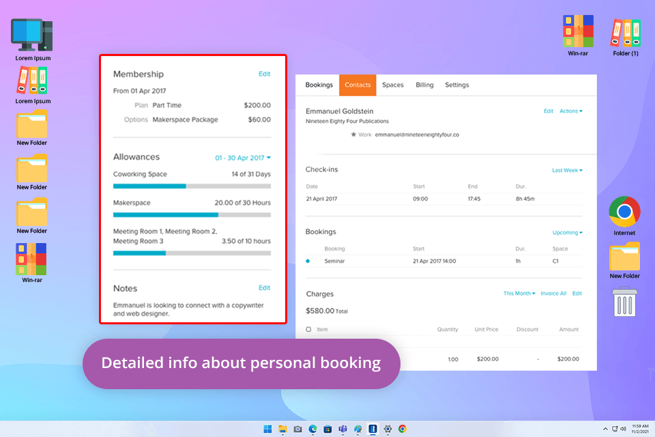Click Edit link in Charges section
Viewport: 655px width, 437px height.
(x=577, y=293)
